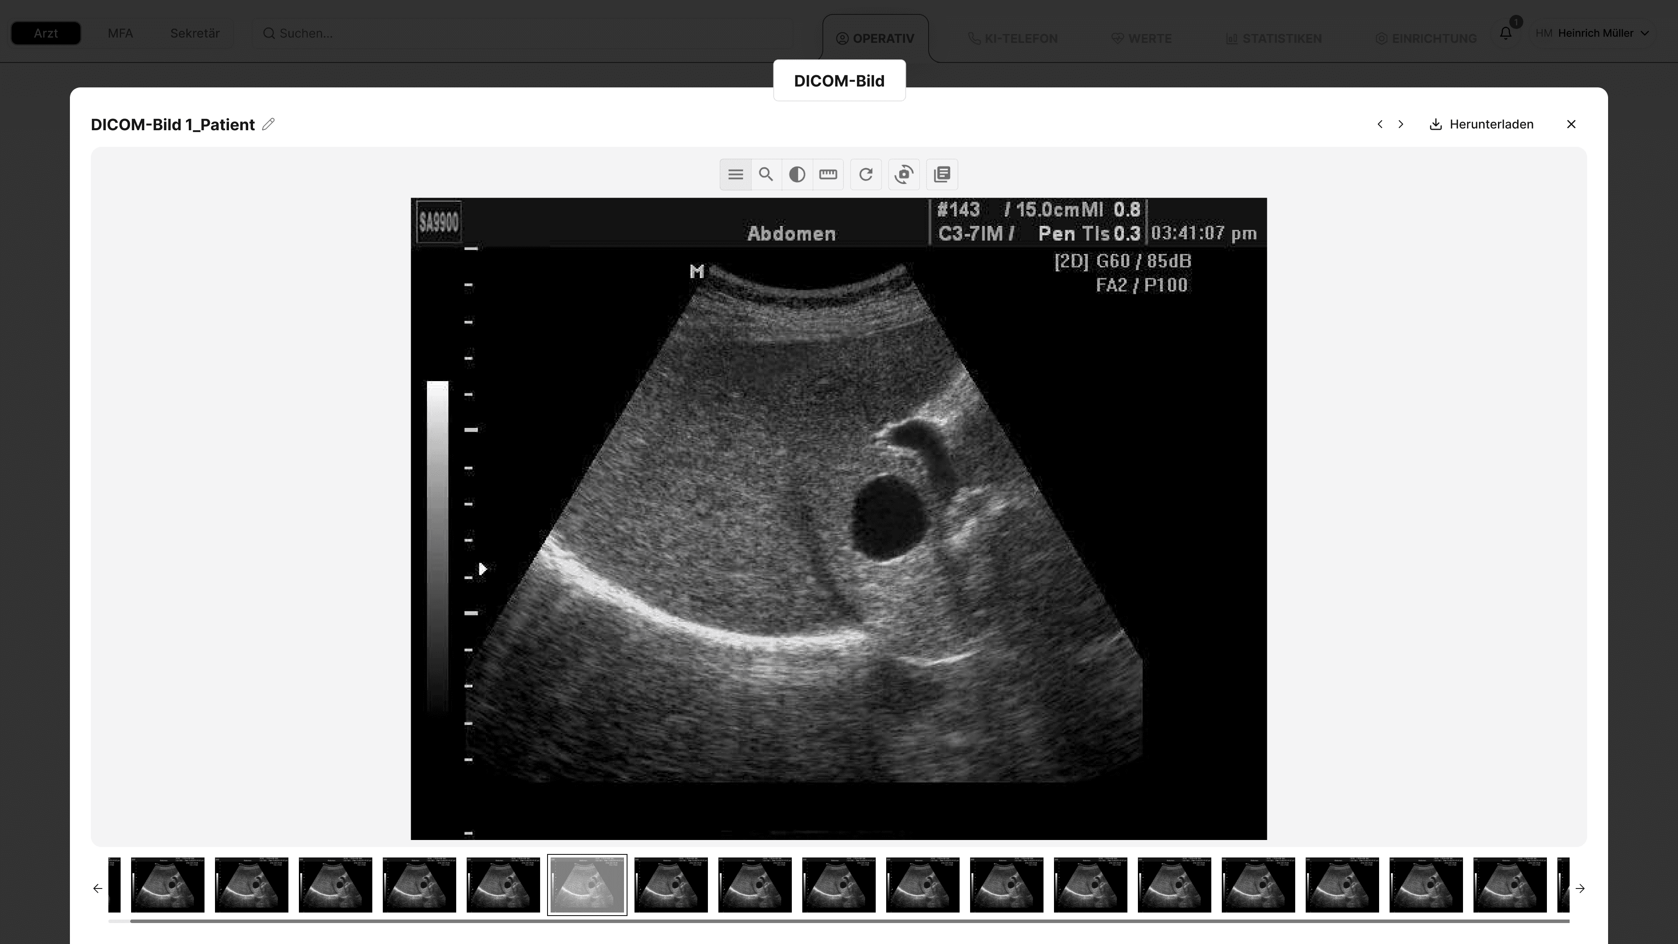Select the stack scroll tool icon
The height and width of the screenshot is (944, 1678).
(735, 175)
